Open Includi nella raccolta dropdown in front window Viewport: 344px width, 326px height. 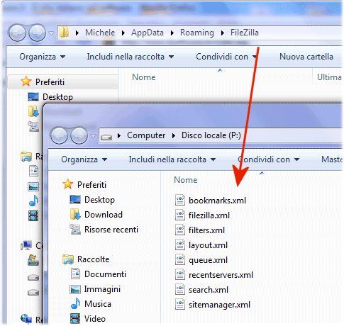point(172,159)
